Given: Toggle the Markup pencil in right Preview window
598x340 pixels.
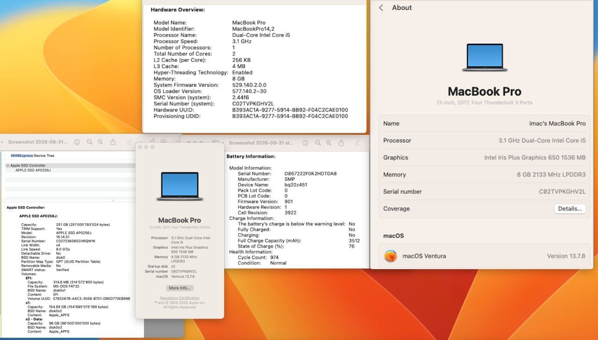Looking at the screenshot, I should click(x=358, y=143).
